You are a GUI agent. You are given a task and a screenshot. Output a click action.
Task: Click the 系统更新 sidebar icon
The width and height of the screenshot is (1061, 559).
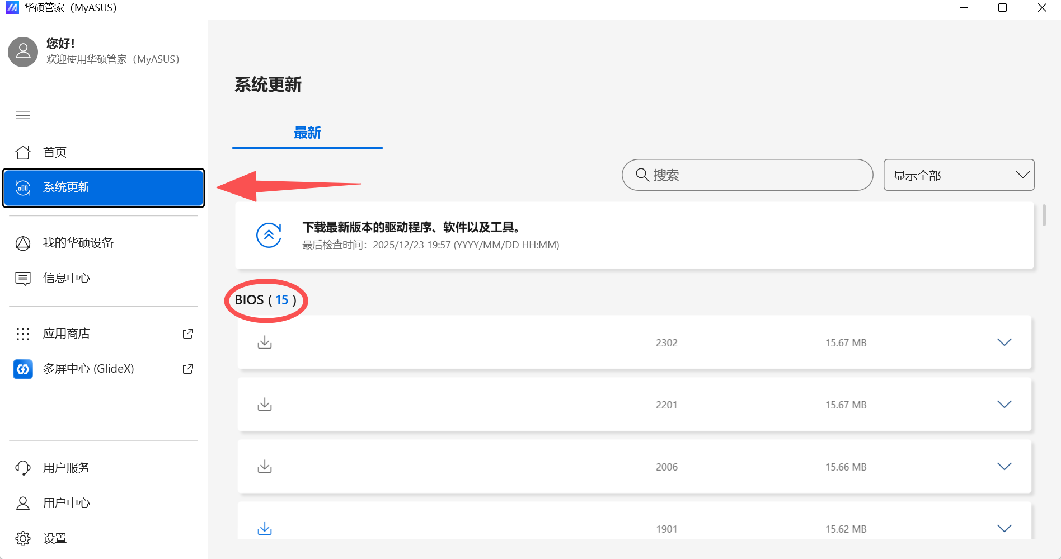(x=23, y=187)
